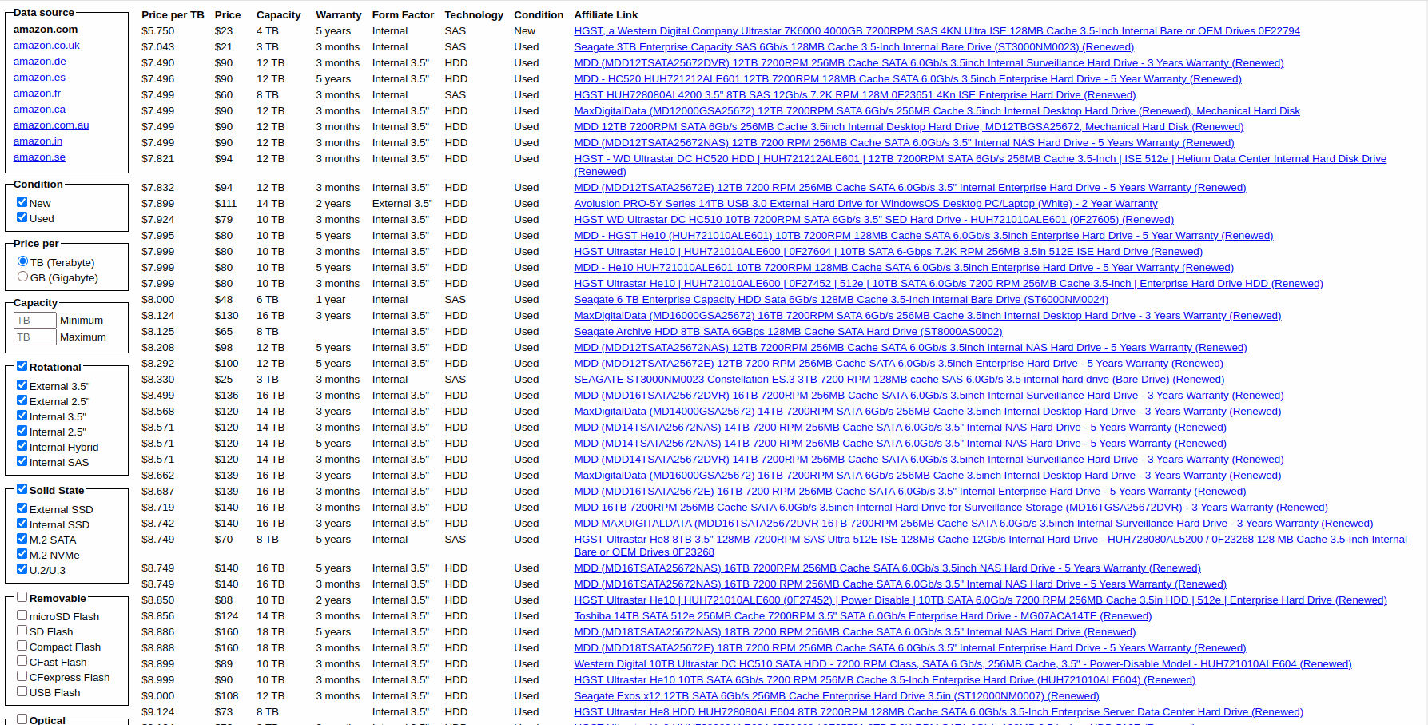
Task: Open Toshiba 14TB SATA MG07ACA14TE link
Action: (862, 616)
